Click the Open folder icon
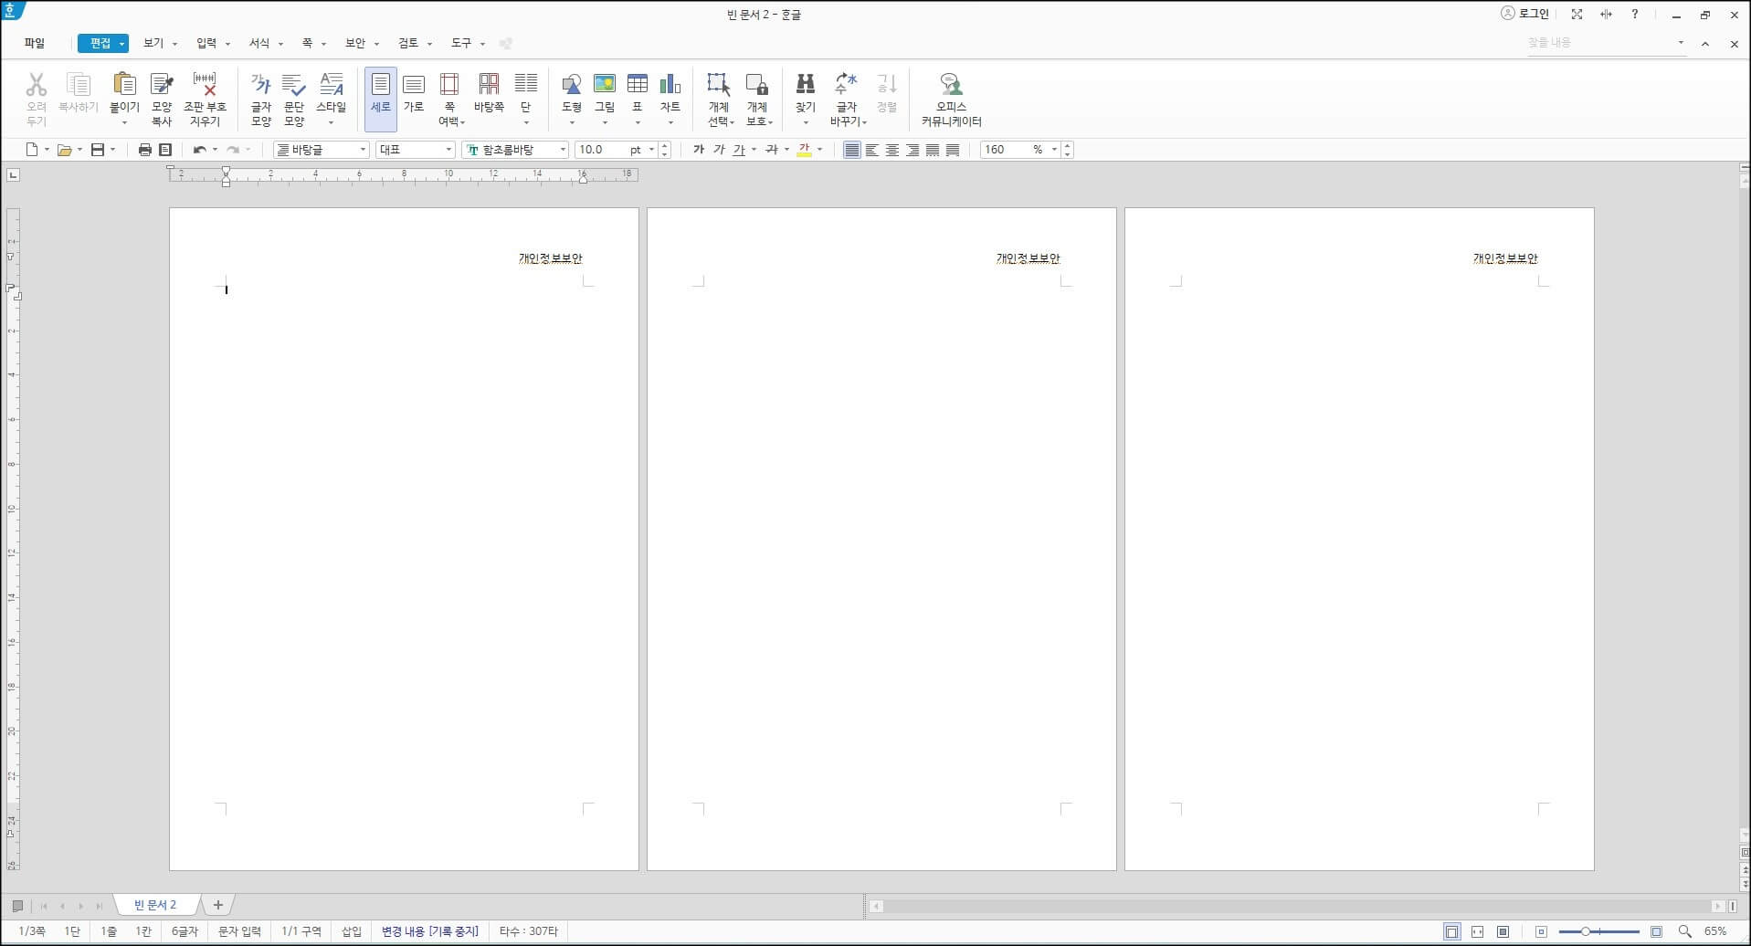 pyautogui.click(x=64, y=150)
